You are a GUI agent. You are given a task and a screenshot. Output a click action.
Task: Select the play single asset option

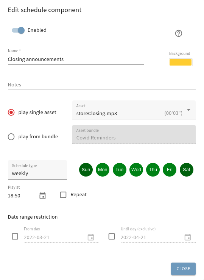pos(11,112)
